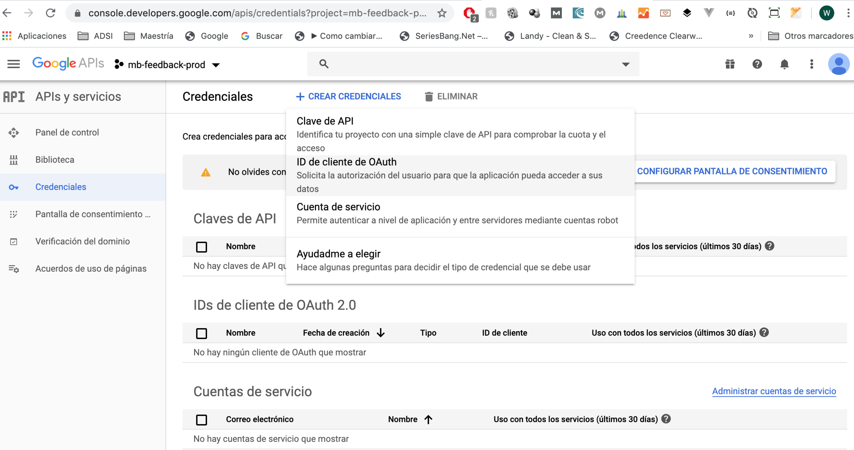The height and width of the screenshot is (450, 854).
Task: Sort by Fecha de creación arrow
Action: [x=381, y=333]
